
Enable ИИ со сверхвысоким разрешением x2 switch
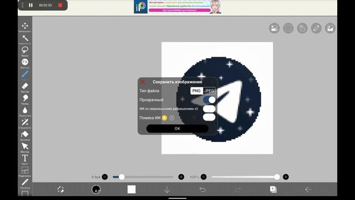click(x=209, y=109)
